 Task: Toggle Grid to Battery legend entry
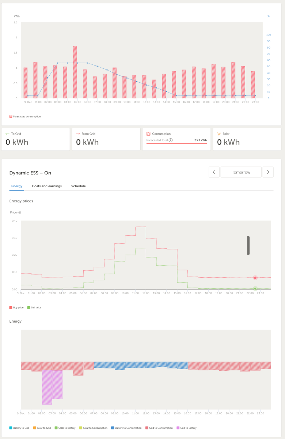pos(186,428)
